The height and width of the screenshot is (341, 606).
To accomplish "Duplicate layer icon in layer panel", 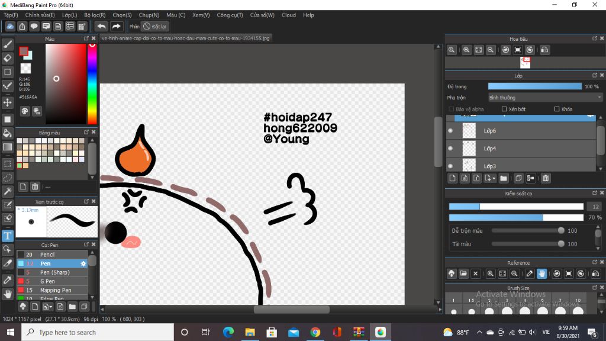I will coord(518,178).
